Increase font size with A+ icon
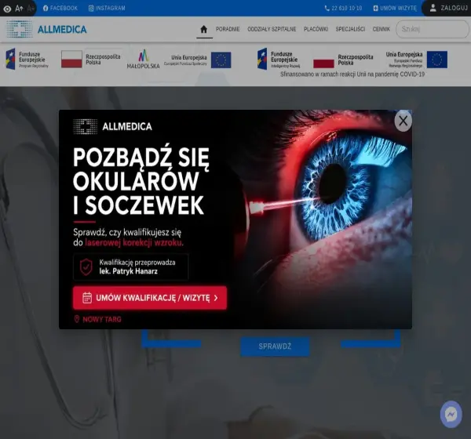The width and height of the screenshot is (471, 439). (x=19, y=9)
